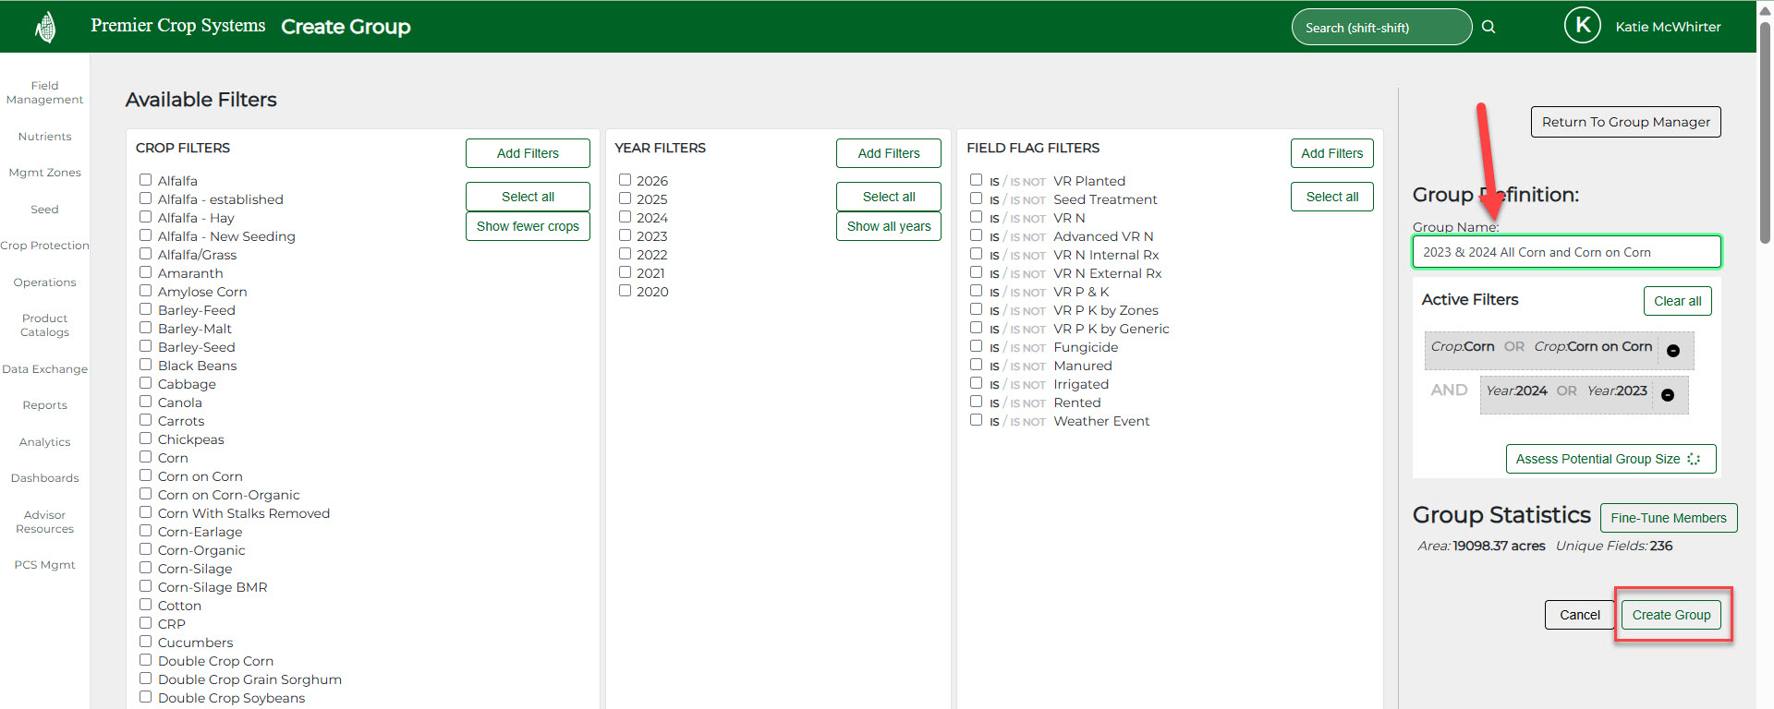Click the Group Name input field
This screenshot has width=1774, height=709.
[x=1566, y=252]
